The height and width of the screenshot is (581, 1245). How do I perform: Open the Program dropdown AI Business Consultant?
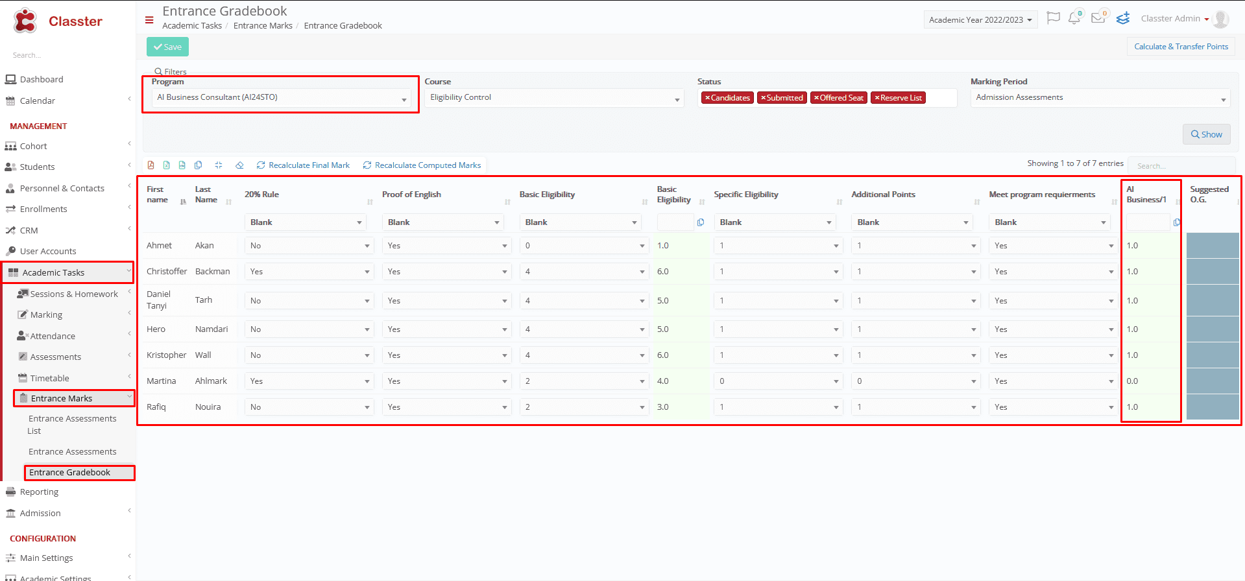click(281, 98)
